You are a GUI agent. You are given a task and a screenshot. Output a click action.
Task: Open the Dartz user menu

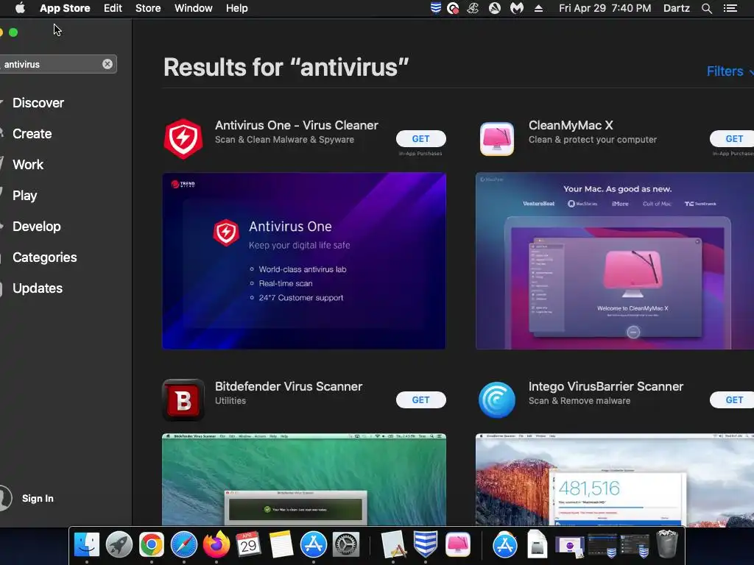click(676, 8)
